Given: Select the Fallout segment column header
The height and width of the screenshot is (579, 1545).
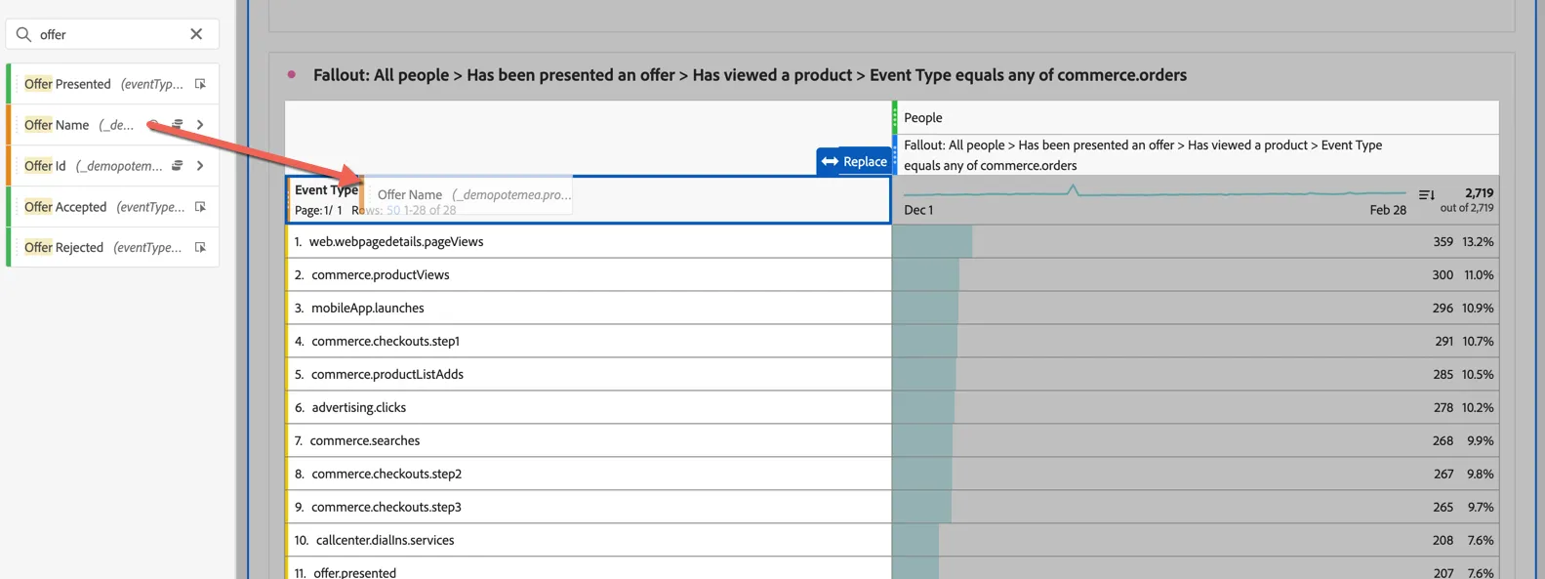Looking at the screenshot, I should 1196,155.
